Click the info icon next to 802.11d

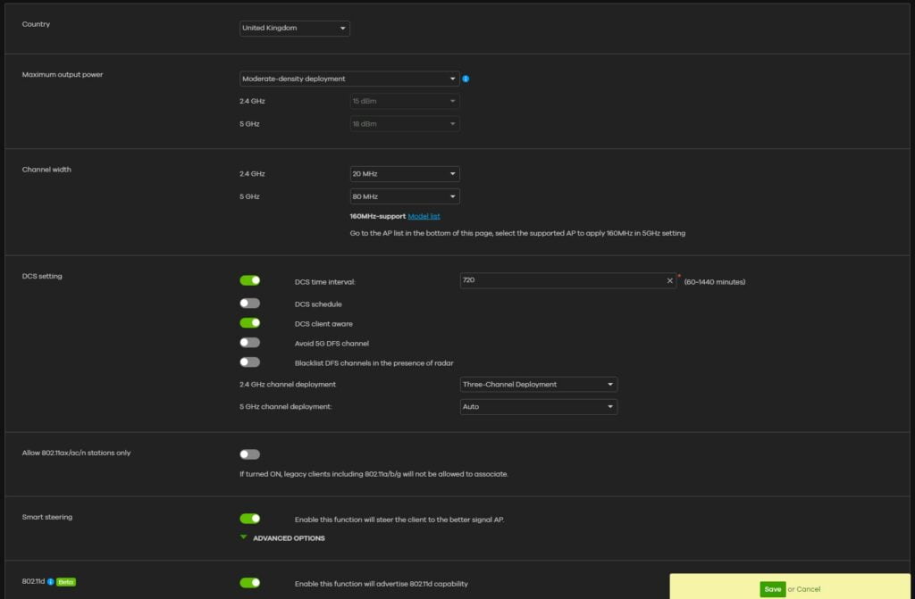[x=51, y=582]
